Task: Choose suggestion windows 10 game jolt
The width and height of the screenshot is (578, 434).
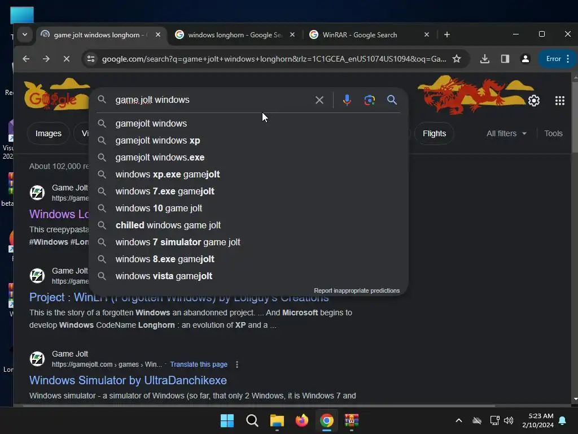Action: click(x=248, y=209)
